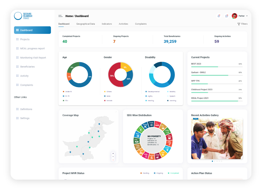Click the Beneficiaries sidebar icon
Screen dimensions: 262x191
[x=17, y=67]
